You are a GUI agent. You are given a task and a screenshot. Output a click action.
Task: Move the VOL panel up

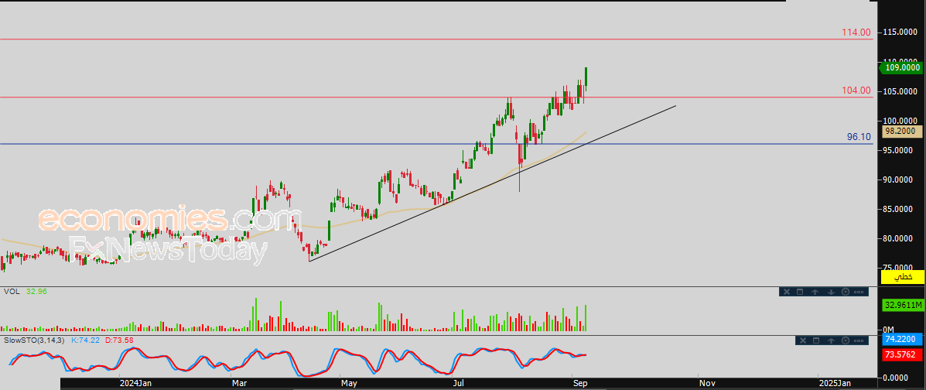coord(815,291)
